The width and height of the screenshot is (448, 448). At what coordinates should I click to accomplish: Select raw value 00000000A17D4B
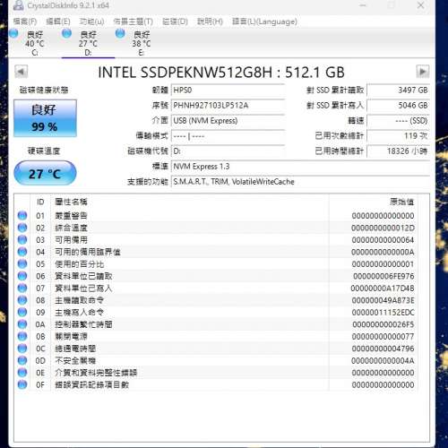pyautogui.click(x=383, y=289)
